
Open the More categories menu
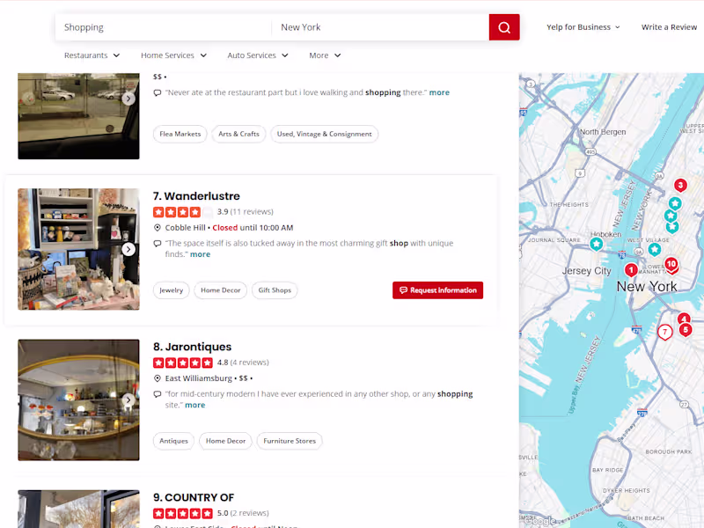325,55
